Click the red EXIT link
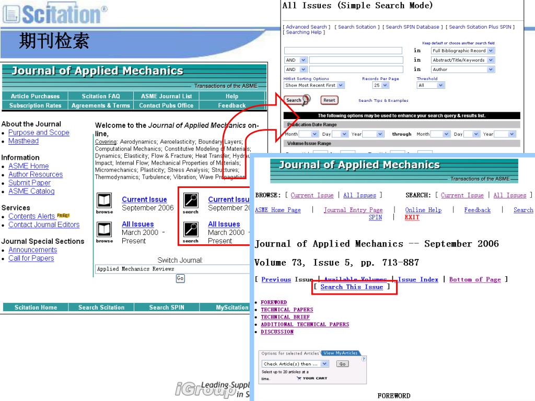The height and width of the screenshot is (401, 535). 412,217
